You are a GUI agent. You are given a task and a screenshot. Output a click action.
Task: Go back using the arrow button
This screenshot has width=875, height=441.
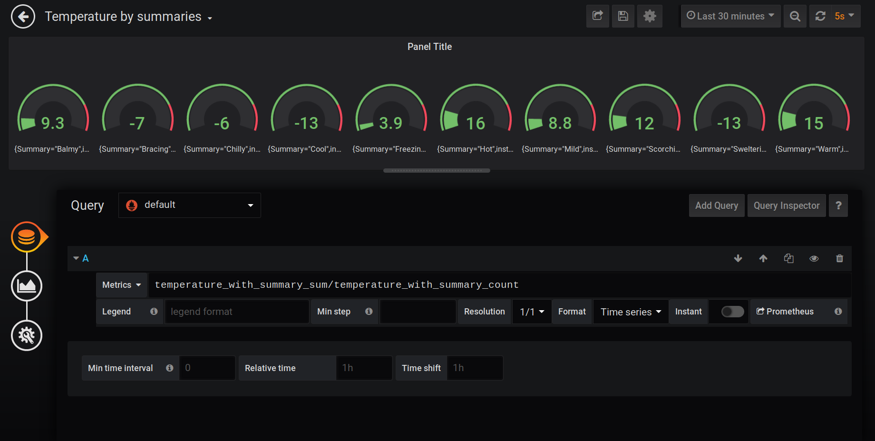(x=23, y=17)
